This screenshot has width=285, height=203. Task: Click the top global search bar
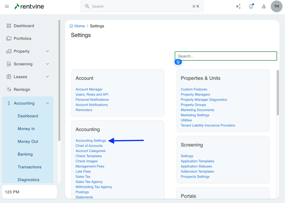pos(142,7)
